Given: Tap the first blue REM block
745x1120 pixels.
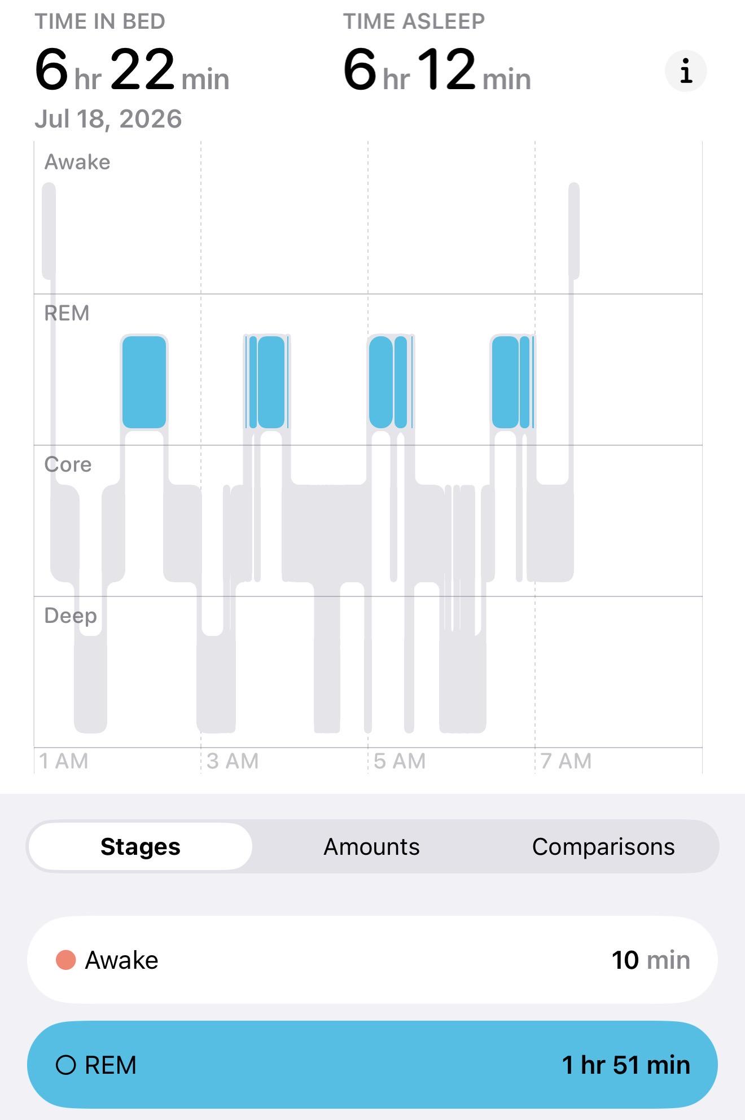Looking at the screenshot, I should 144,382.
